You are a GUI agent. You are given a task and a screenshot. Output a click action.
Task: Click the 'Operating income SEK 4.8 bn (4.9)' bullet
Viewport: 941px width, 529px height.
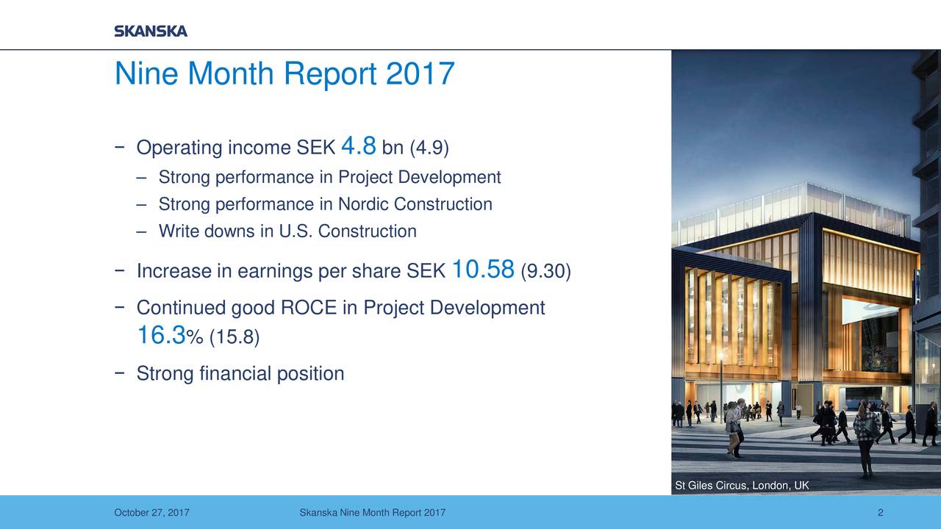tap(282, 147)
